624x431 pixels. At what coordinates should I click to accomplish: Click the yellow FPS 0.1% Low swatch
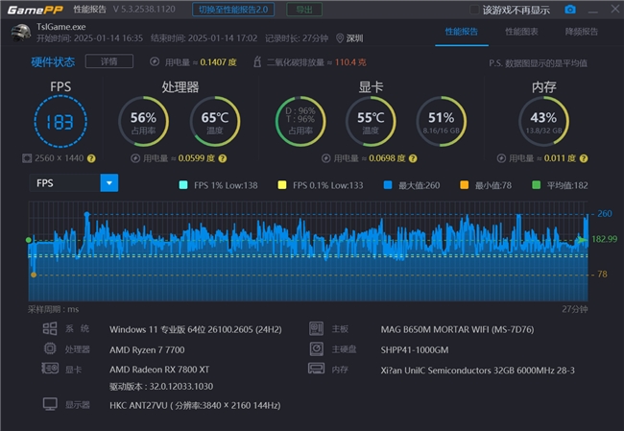point(281,185)
